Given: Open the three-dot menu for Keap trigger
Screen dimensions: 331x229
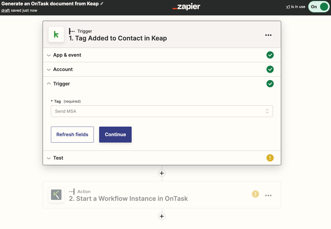Looking at the screenshot, I should pyautogui.click(x=268, y=35).
